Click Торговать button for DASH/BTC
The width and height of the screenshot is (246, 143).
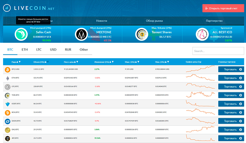(x=231, y=121)
